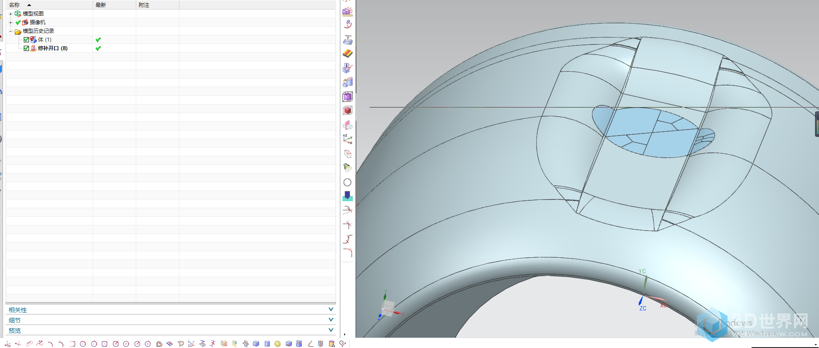
Task: Select the red cube in box icon
Action: click(348, 111)
